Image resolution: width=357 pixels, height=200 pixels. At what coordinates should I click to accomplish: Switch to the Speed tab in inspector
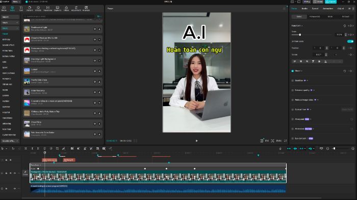pyautogui.click(x=315, y=9)
